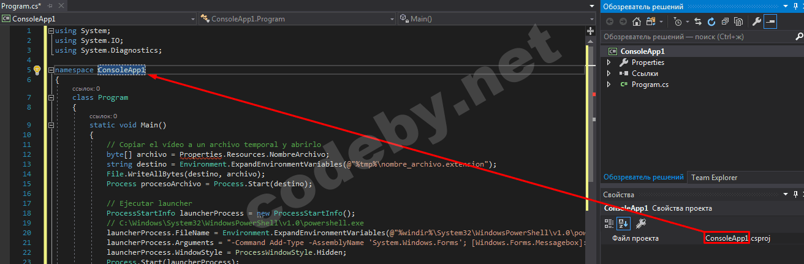Click the Collapse All icon in Solution Explorer
Viewport: 804px width, 264px height.
pos(725,21)
